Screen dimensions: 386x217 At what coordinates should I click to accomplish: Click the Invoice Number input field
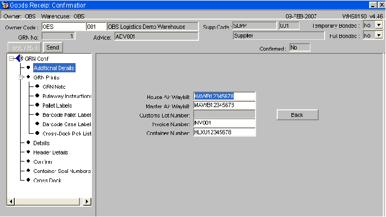click(225, 123)
